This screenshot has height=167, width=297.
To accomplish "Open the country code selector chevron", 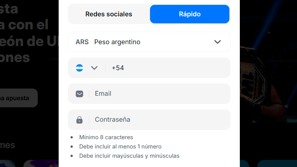I will tap(94, 68).
